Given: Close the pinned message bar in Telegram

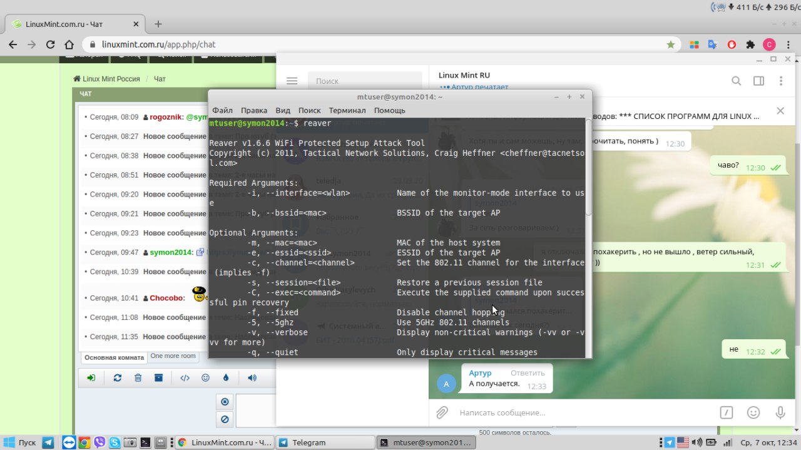Looking at the screenshot, I should pyautogui.click(x=780, y=111).
